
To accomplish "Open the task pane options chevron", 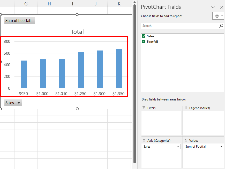I will (x=213, y=7).
